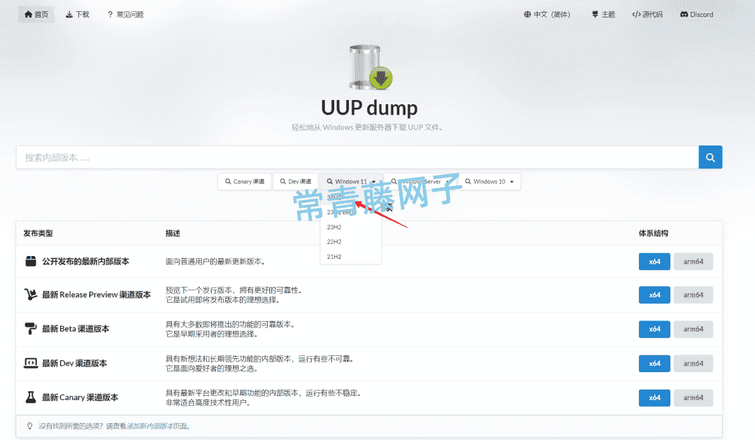Choose arm64 for 最新 Release Preview 渠道版本
The height and width of the screenshot is (440, 755).
[x=693, y=295]
